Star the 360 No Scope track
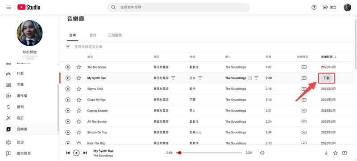Image resolution: width=357 pixels, height=161 pixels. pos(79,67)
